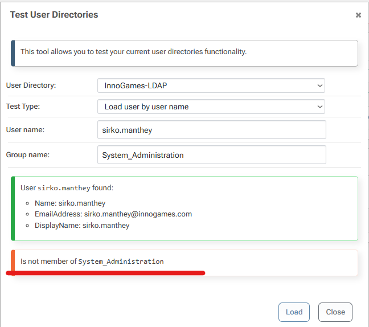Click the "Group name:" label
This screenshot has width=369, height=327.
(28, 155)
